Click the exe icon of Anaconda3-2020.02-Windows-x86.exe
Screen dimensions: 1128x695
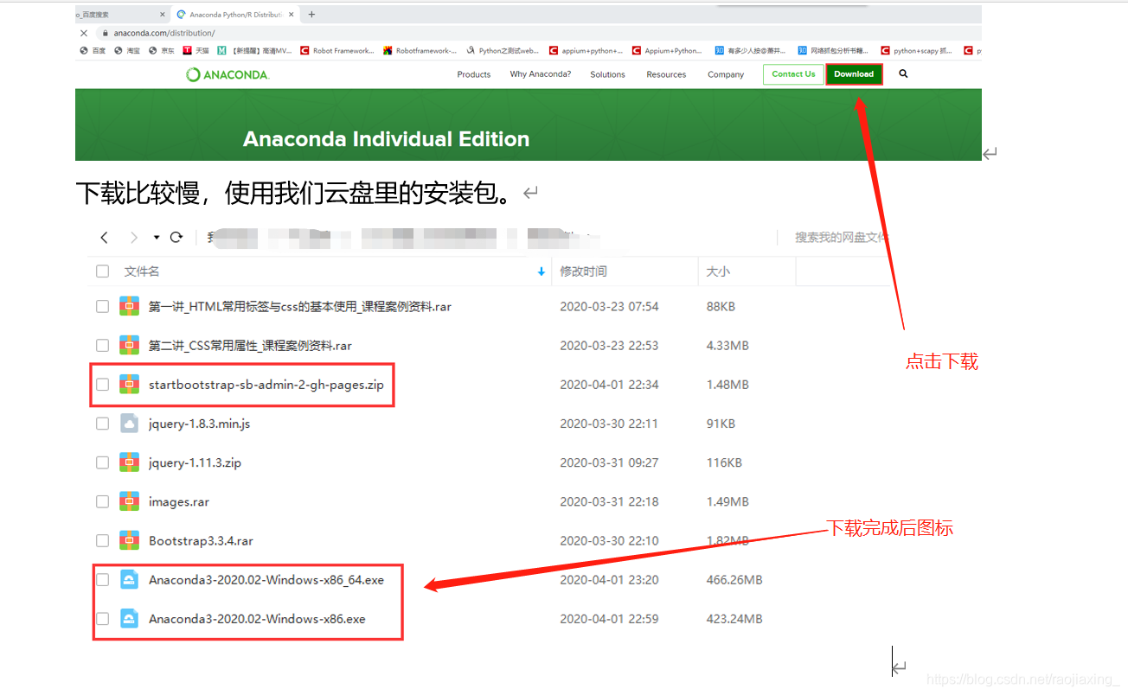pyautogui.click(x=130, y=619)
